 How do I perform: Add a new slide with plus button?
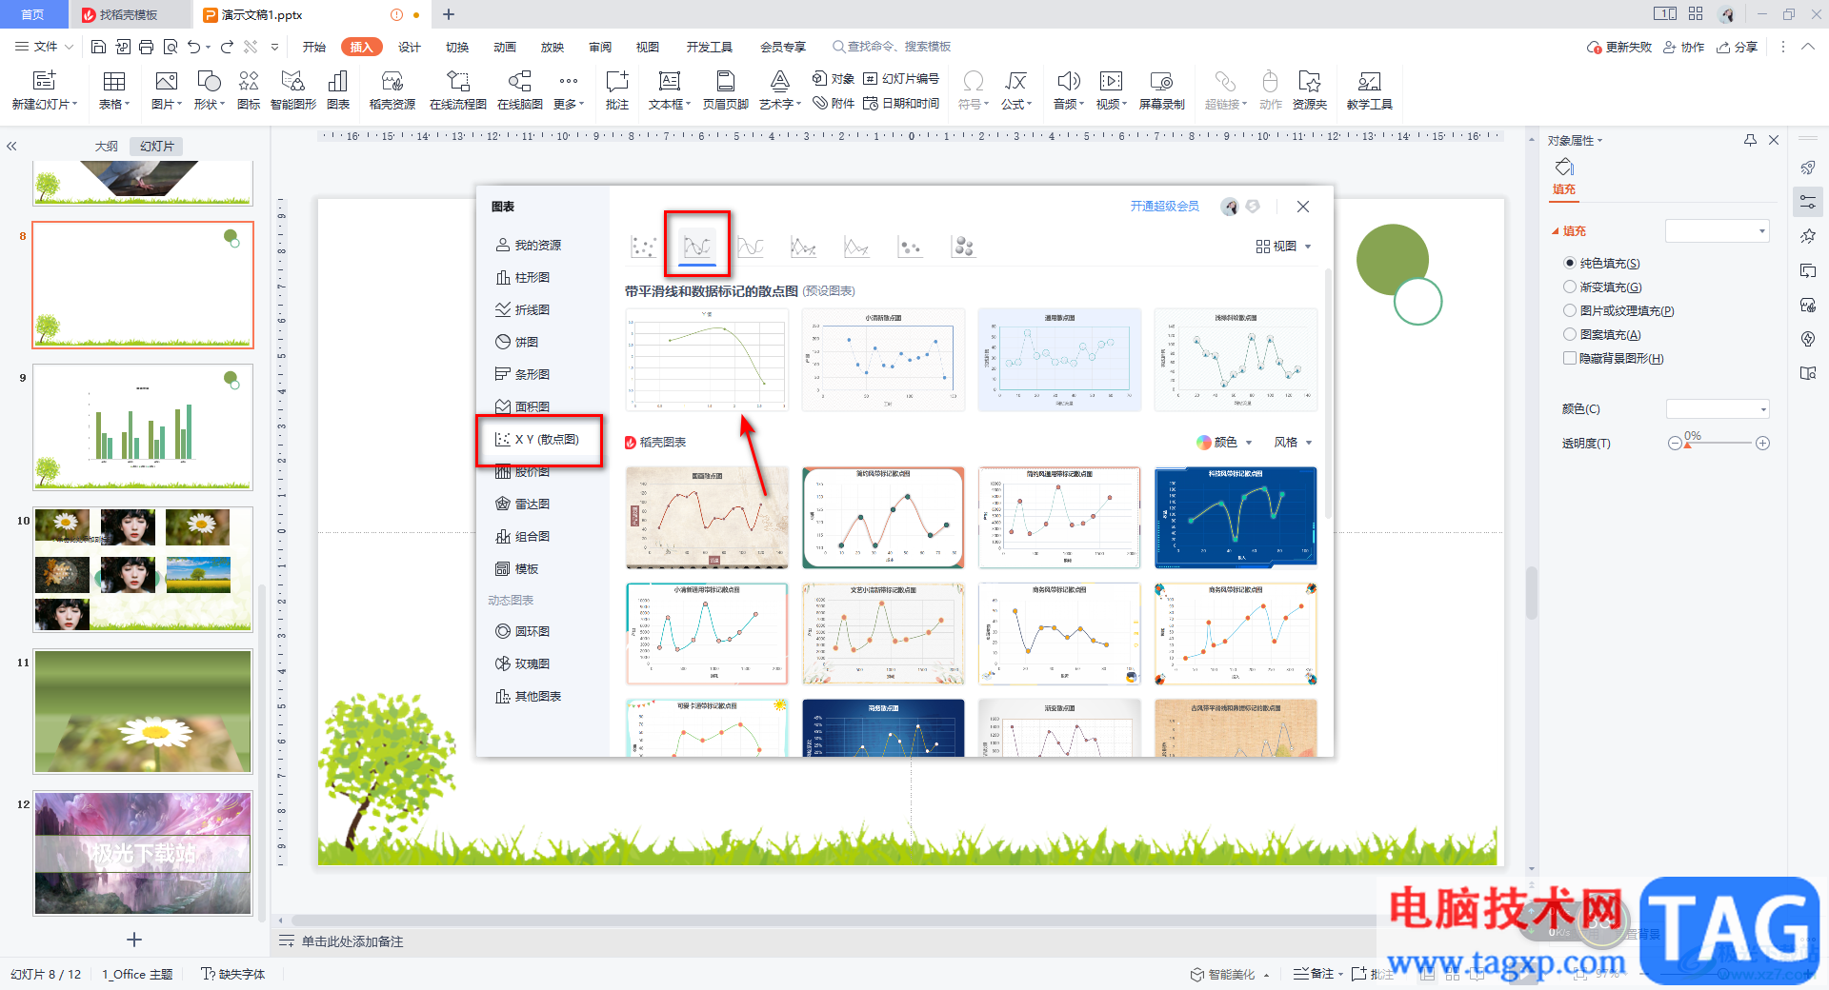pyautogui.click(x=134, y=940)
